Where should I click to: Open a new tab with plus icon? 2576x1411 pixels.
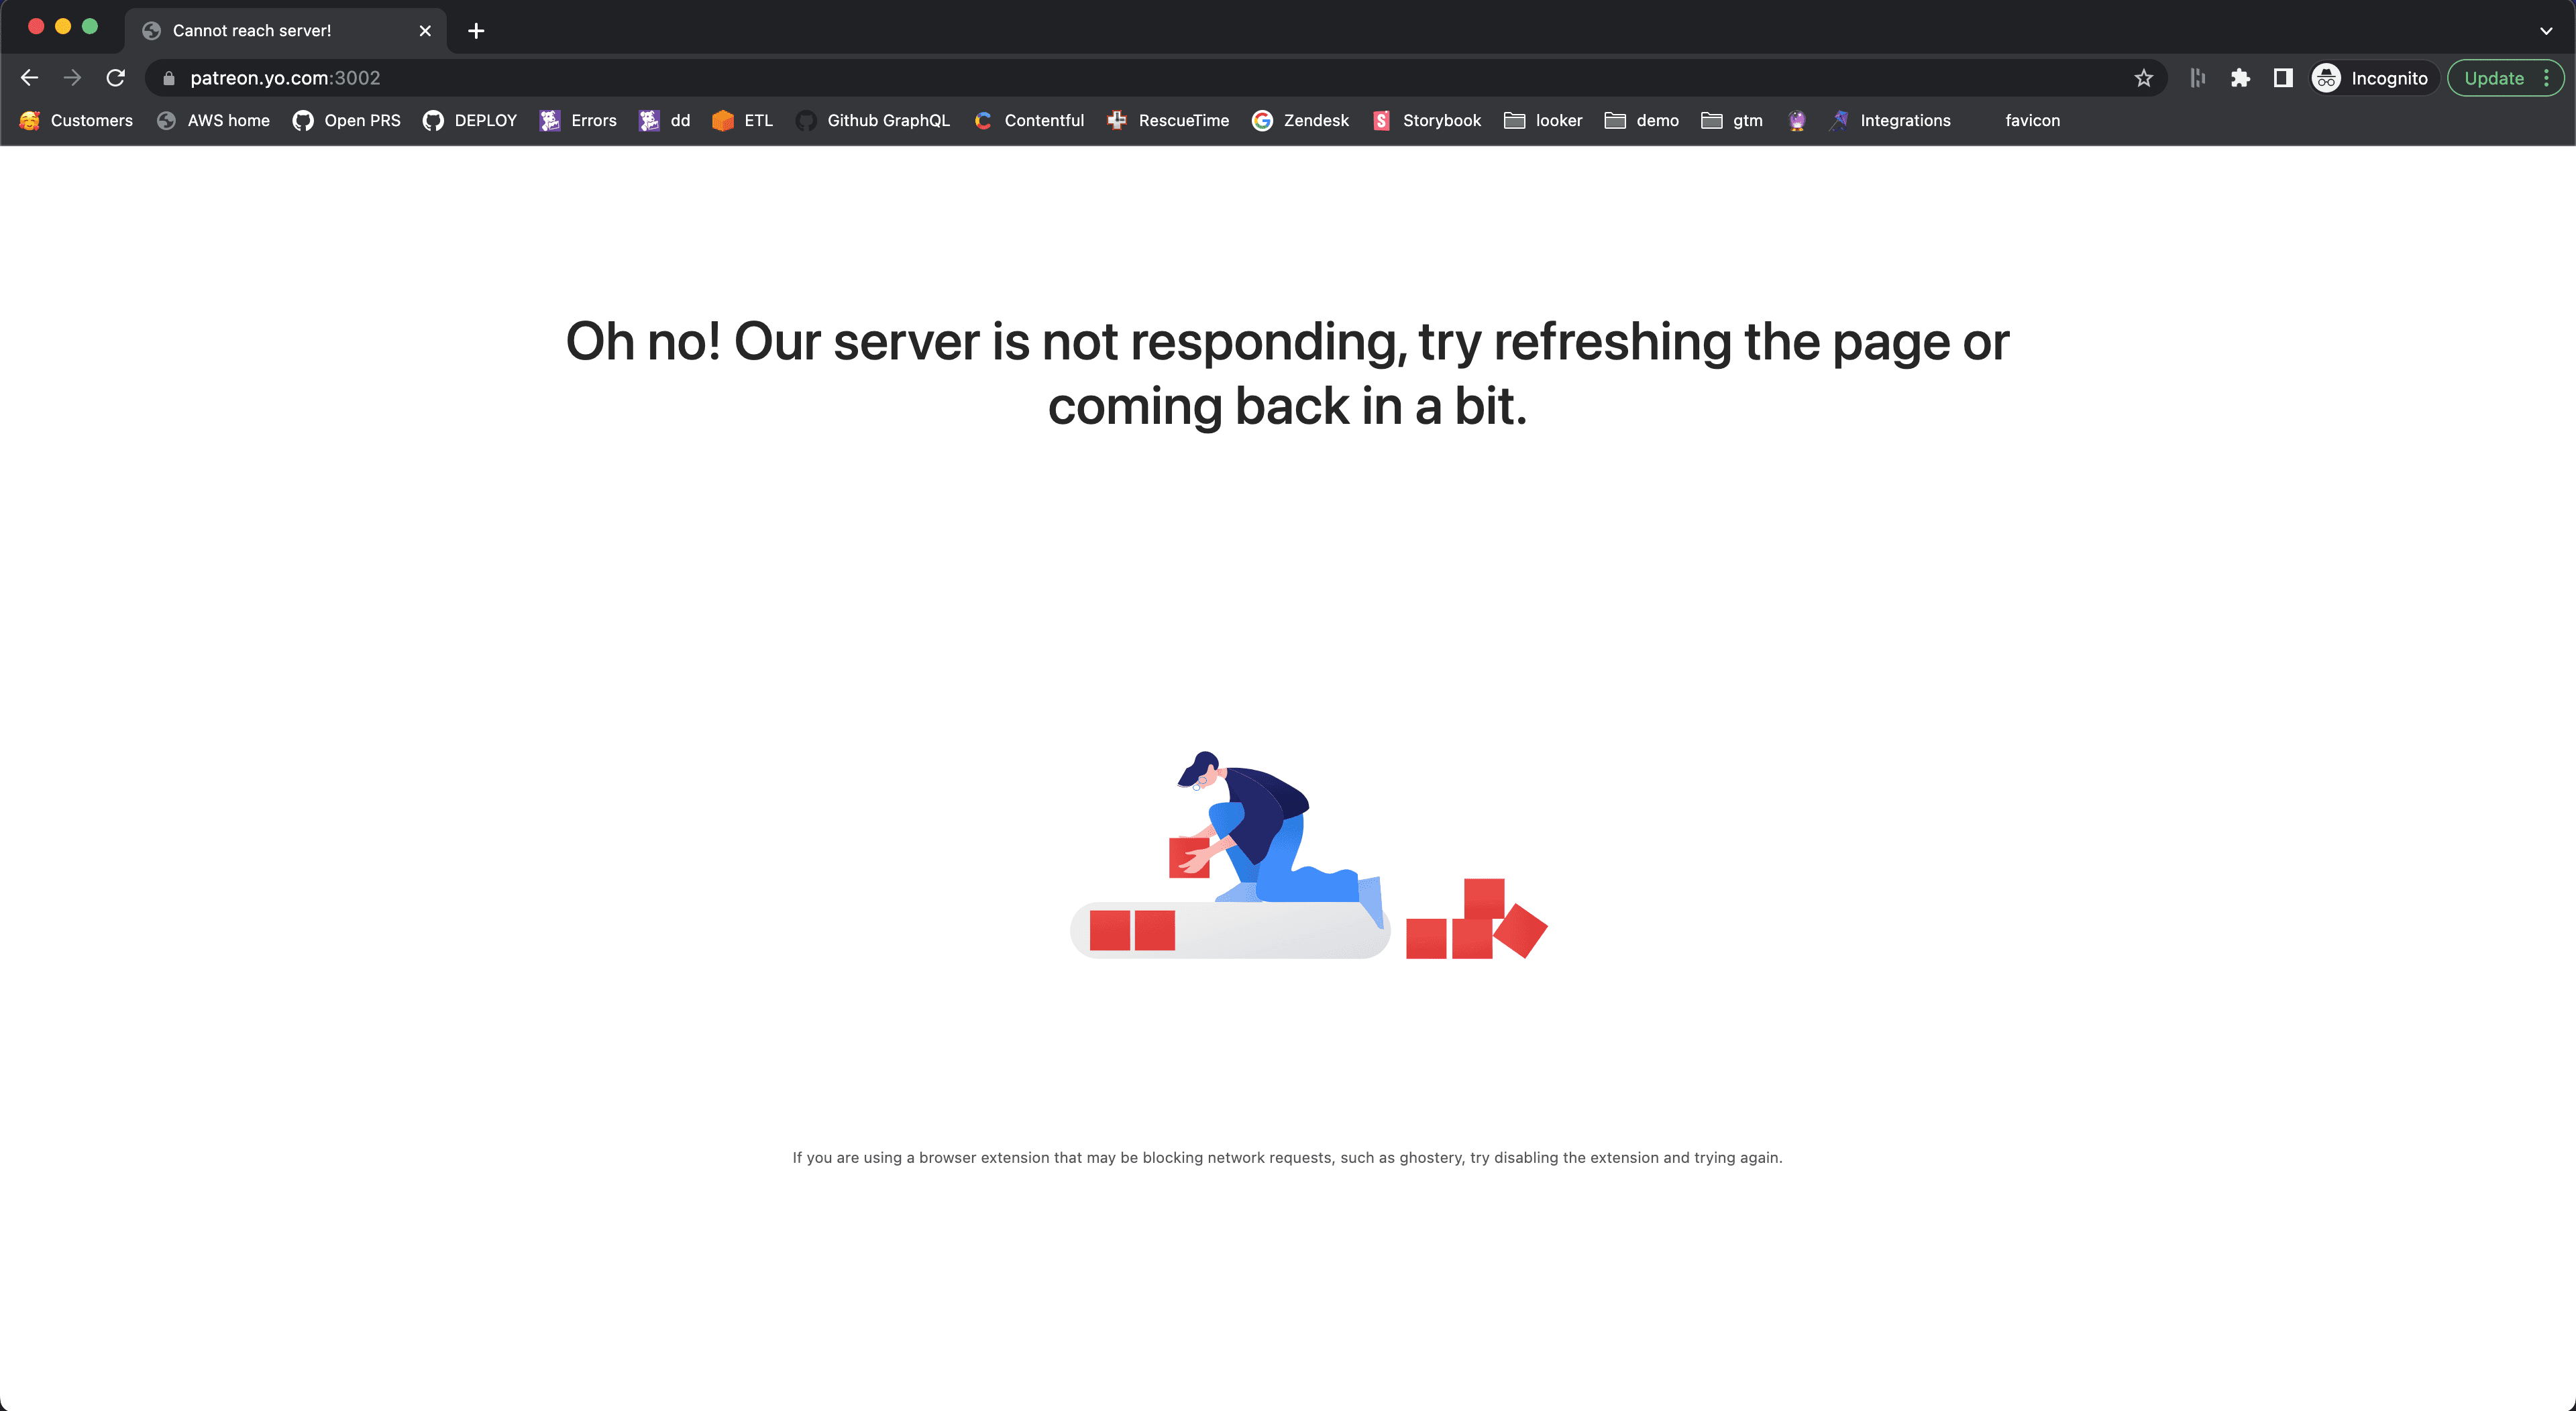tap(476, 31)
